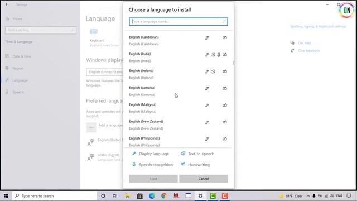Click Handwriting legend icon
Image resolution: width=357 pixels, height=201 pixels.
183,164
